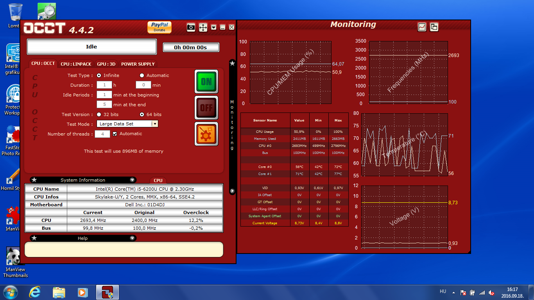This screenshot has height=300, width=534.
Task: Select the 32 bits test version
Action: click(x=99, y=114)
